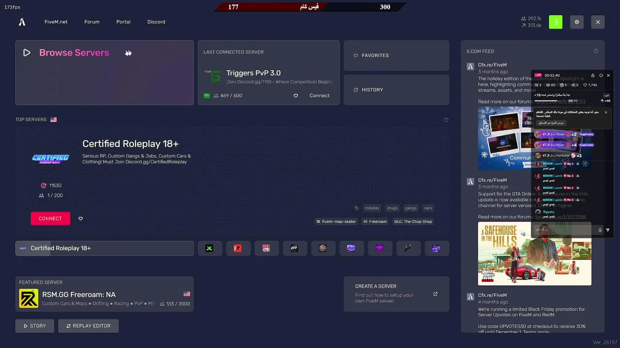The image size is (620, 348).
Task: Select the pink-and-white server icon
Action: (x=266, y=248)
